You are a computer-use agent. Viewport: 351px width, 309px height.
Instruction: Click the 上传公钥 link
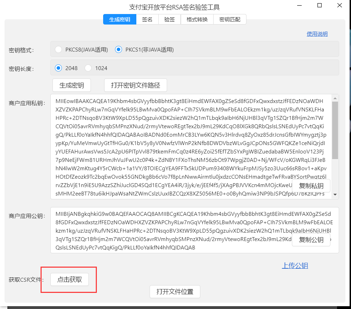295,266
